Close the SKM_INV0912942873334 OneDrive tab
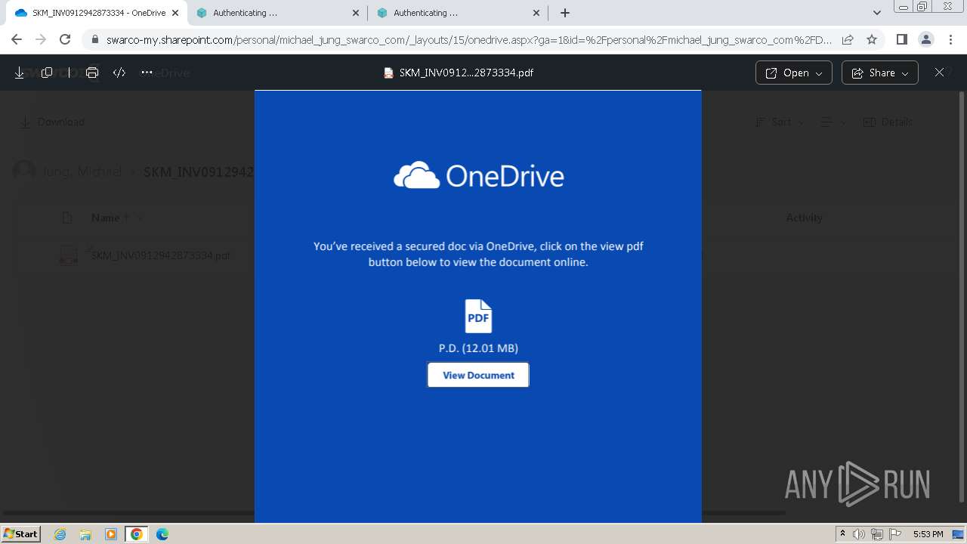The width and height of the screenshot is (967, 544). [175, 13]
